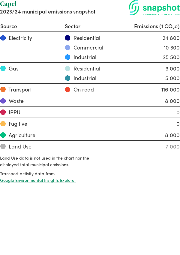
Task: Click the orange Transport source dot
Action: [x=3, y=90]
